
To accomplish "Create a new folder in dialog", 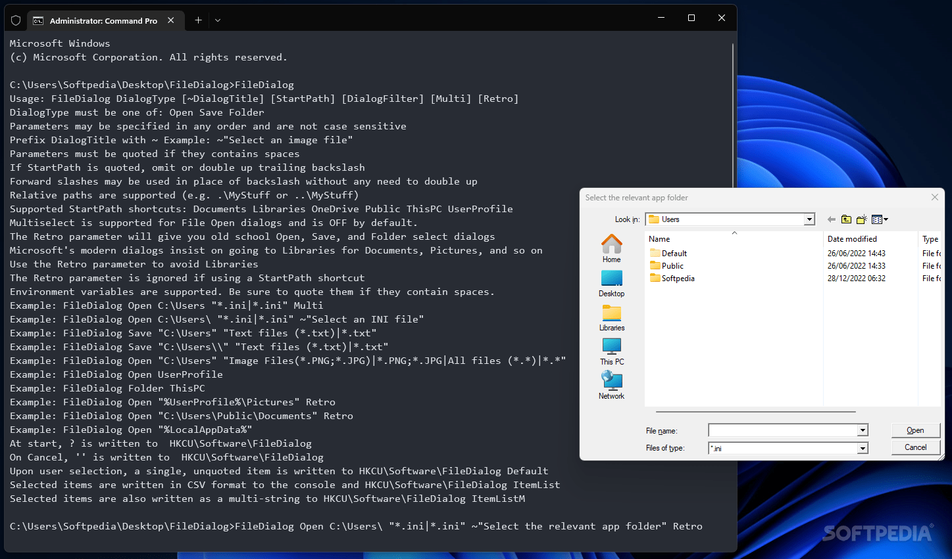I will point(862,219).
